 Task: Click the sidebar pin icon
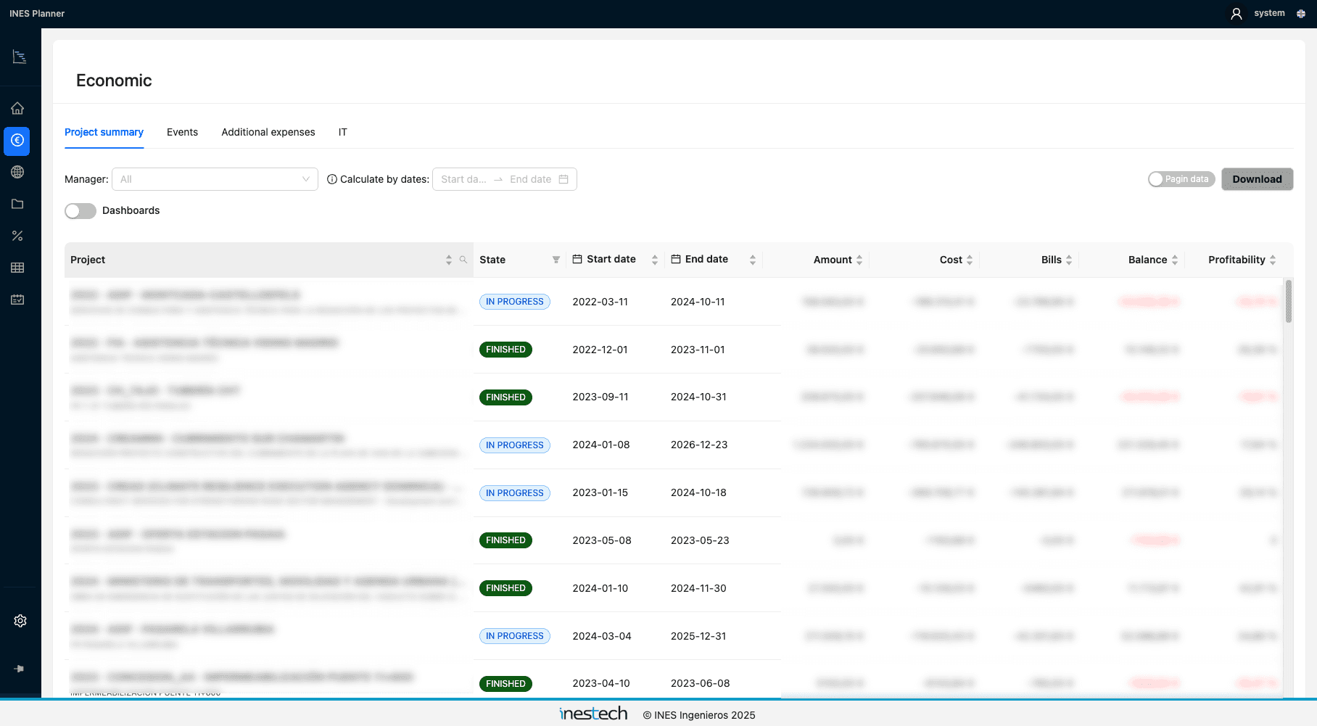tap(19, 669)
